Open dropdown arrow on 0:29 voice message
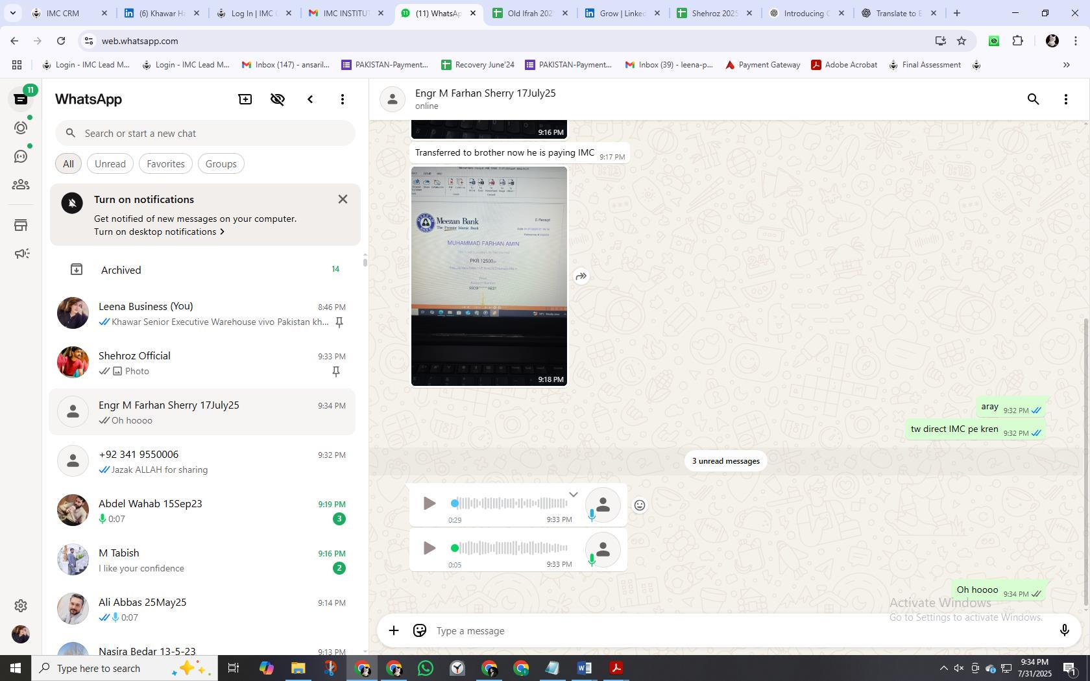 [574, 494]
